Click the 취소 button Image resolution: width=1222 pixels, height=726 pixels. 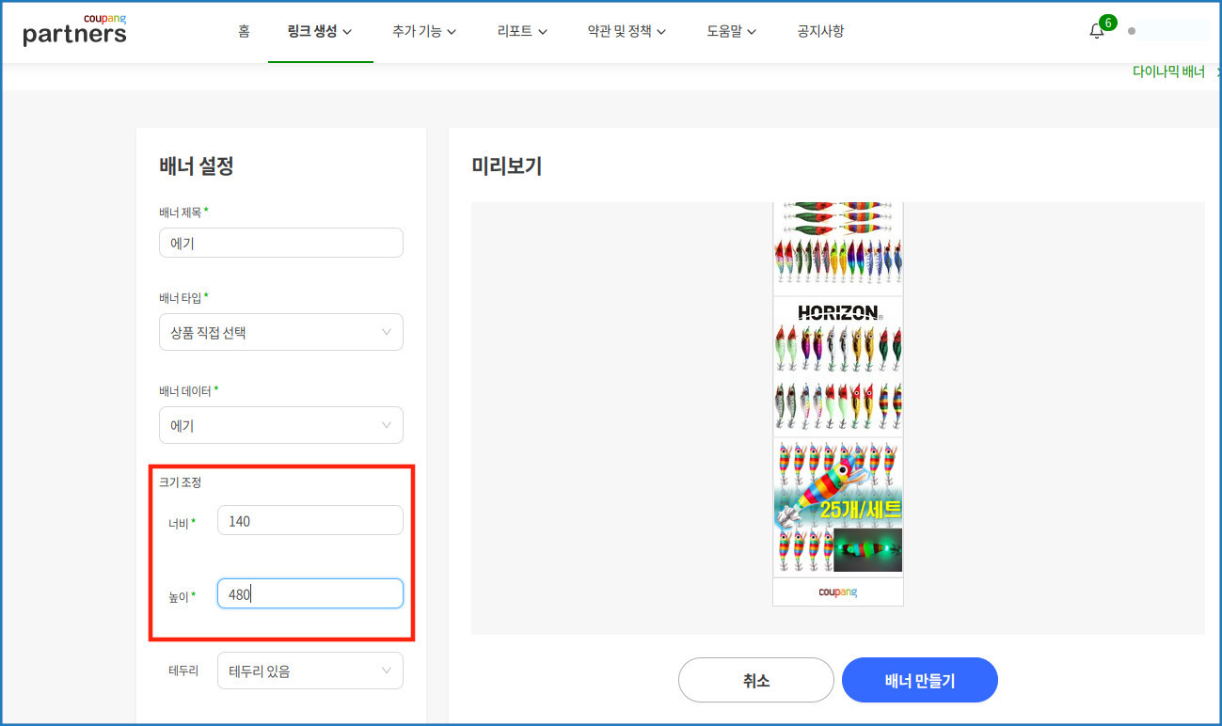pos(755,680)
